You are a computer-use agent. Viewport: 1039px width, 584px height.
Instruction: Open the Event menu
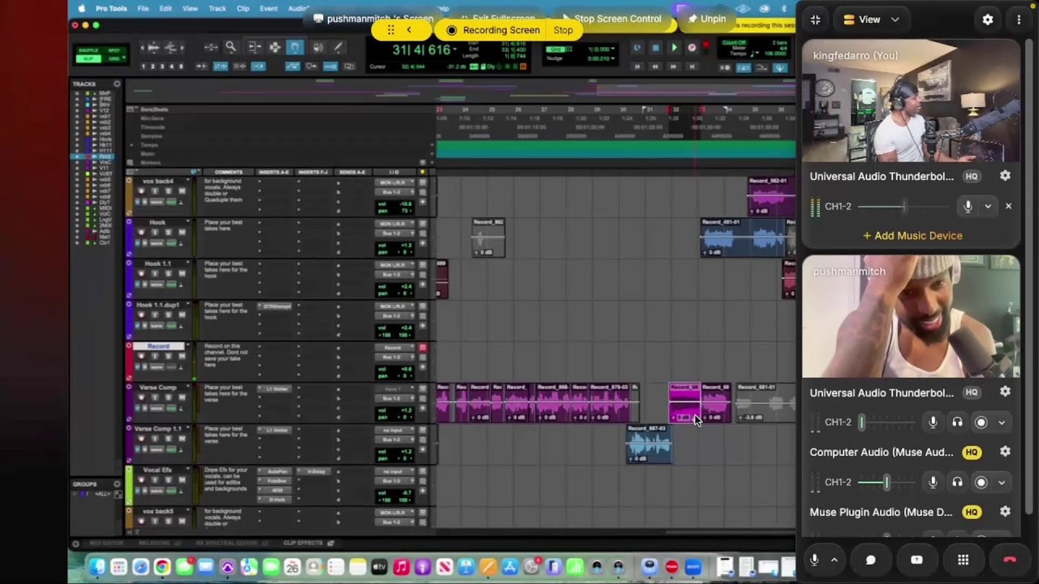pos(269,8)
